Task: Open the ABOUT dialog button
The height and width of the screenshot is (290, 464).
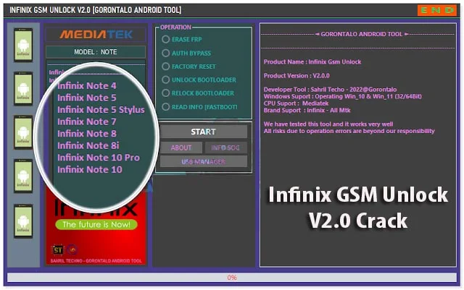Action: coord(181,148)
